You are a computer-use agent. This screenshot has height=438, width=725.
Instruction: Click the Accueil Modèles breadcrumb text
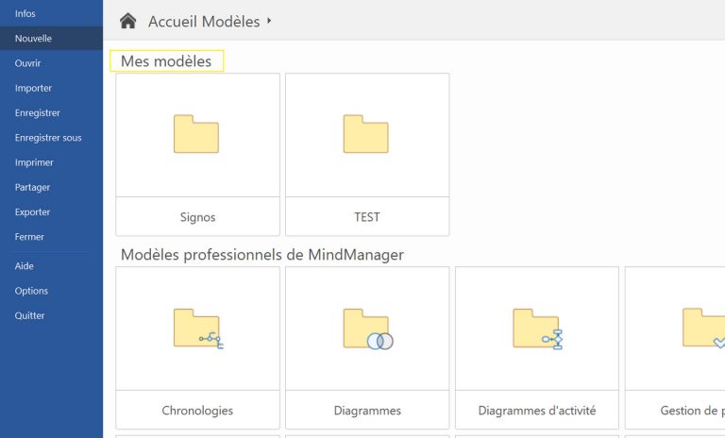tap(203, 21)
